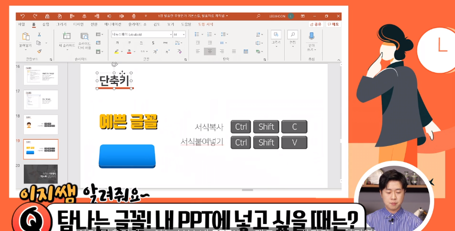Click Decrease Font Size icon
The width and height of the screenshot is (455, 231).
(x=167, y=52)
